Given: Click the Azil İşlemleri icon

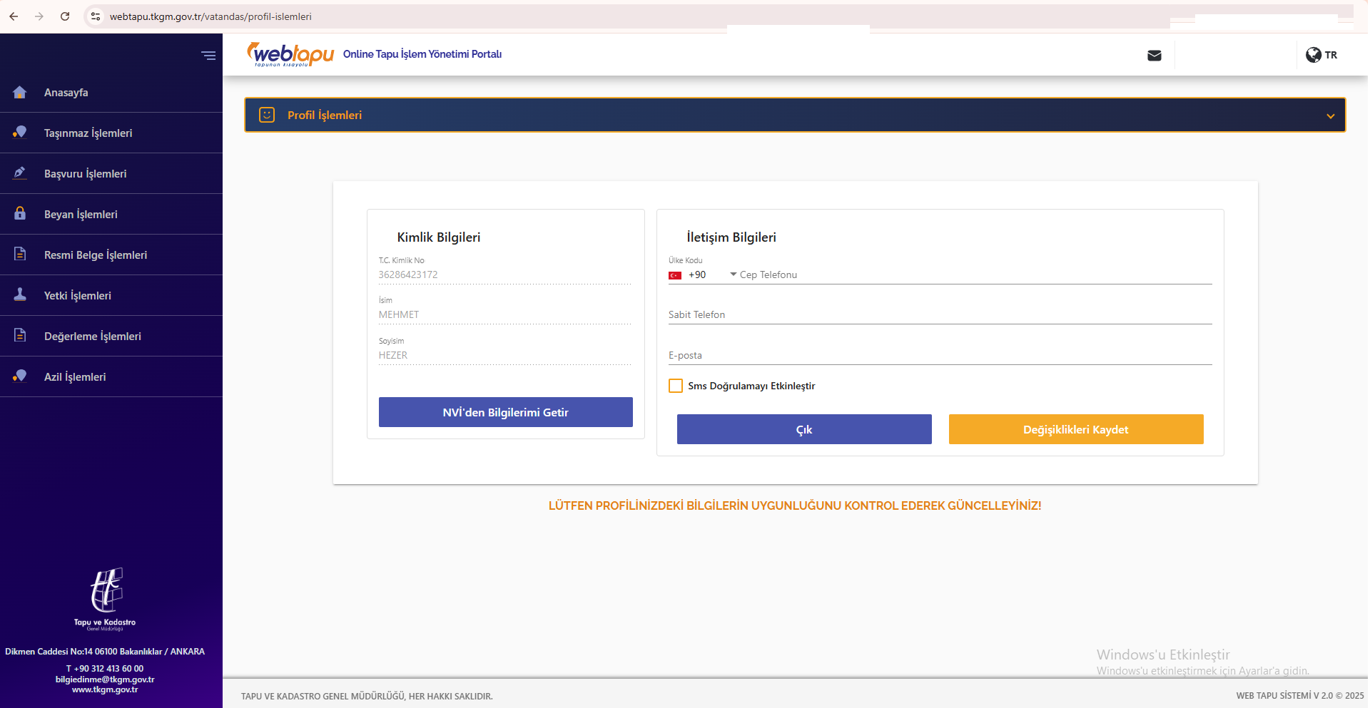Looking at the screenshot, I should coord(19,376).
